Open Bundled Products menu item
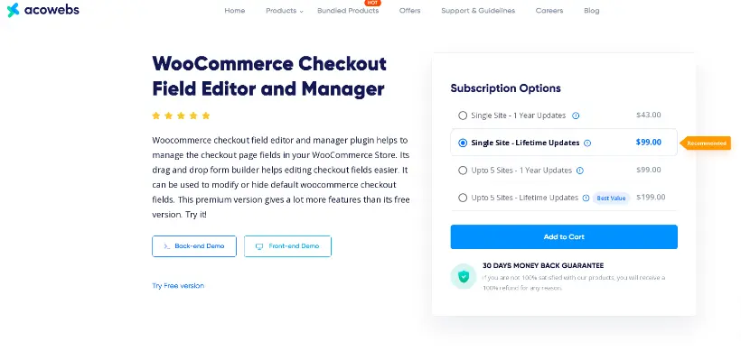Viewport: 741px width, 351px height. (348, 11)
